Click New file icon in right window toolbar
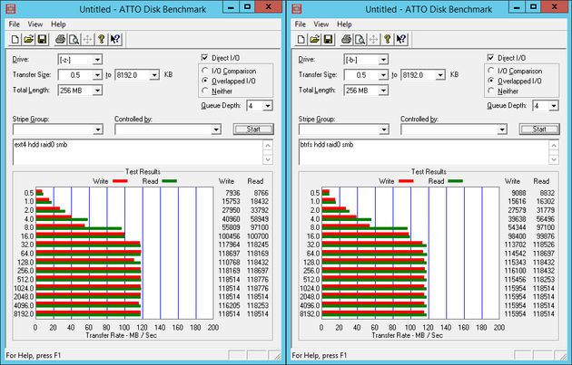Viewport: 572px width, 365px height. [x=301, y=39]
